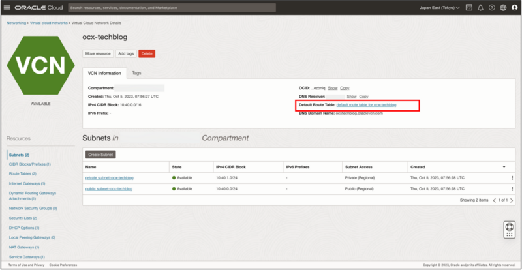Click the 10.40.1.0/24 CIDR cell
This screenshot has height=270, width=522.
[x=226, y=178]
